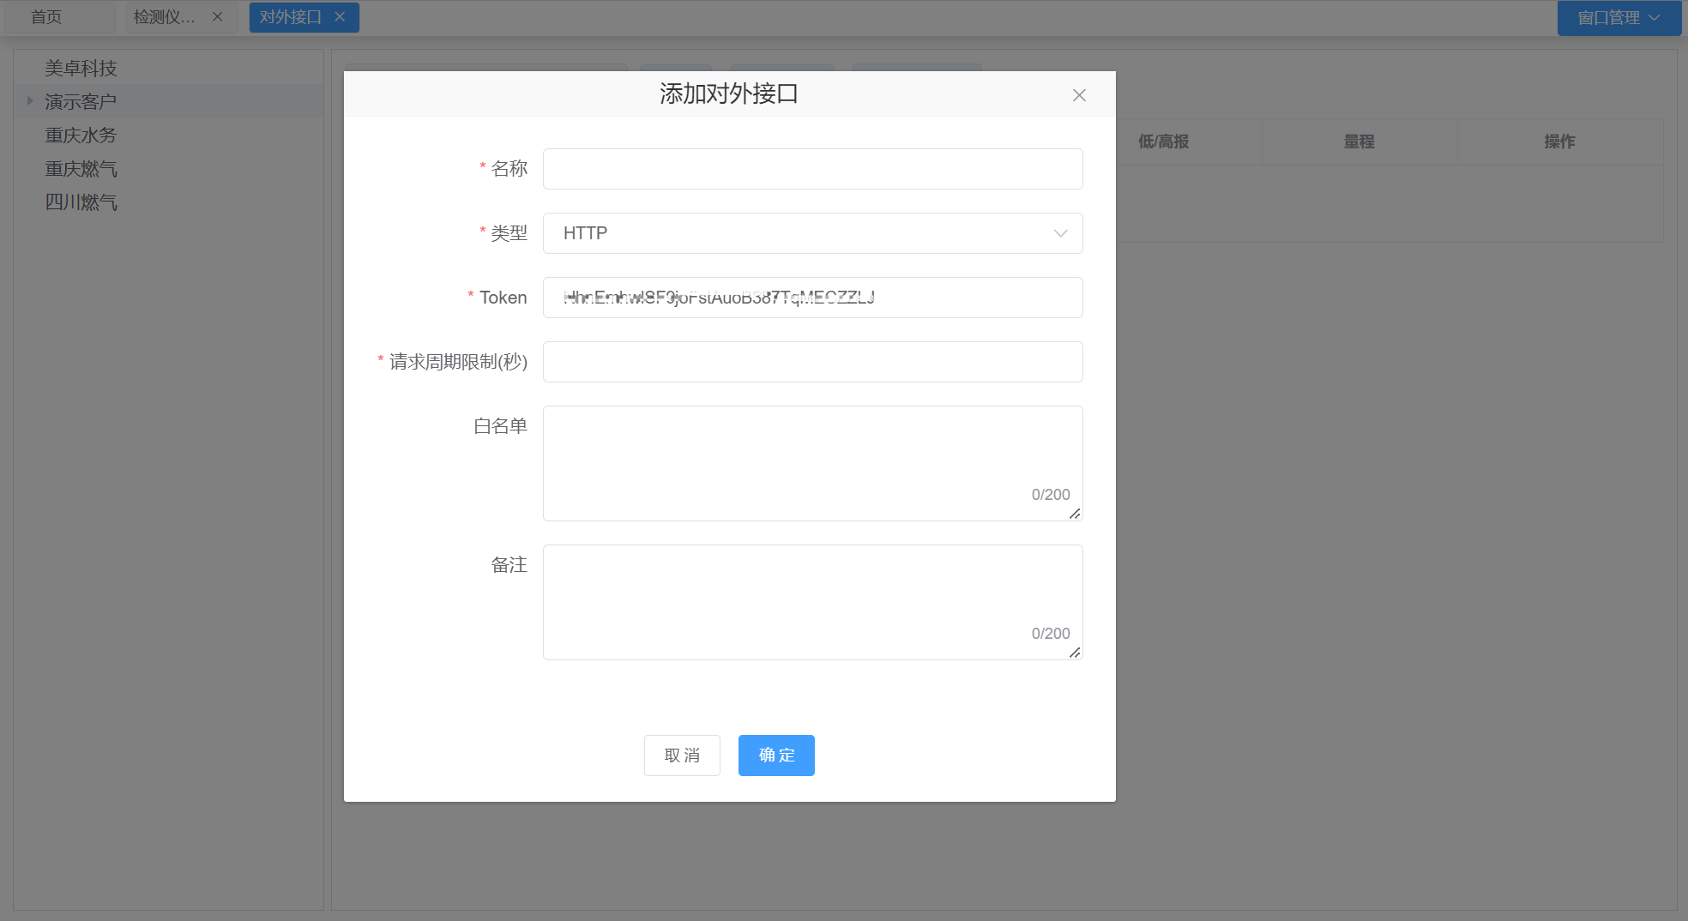Select 美卓科技 in the tree
Image resolution: width=1688 pixels, height=921 pixels.
point(81,69)
